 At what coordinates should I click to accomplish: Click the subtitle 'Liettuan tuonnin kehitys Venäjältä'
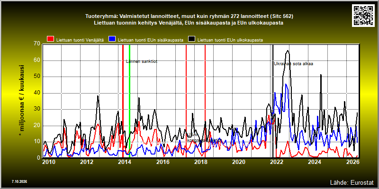(x=188, y=23)
